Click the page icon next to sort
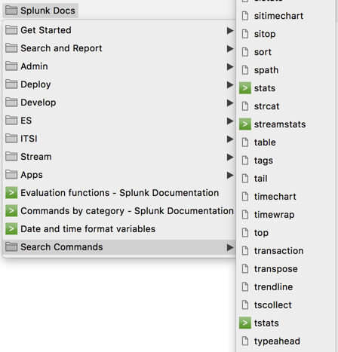The height and width of the screenshot is (352, 338). pyautogui.click(x=245, y=52)
